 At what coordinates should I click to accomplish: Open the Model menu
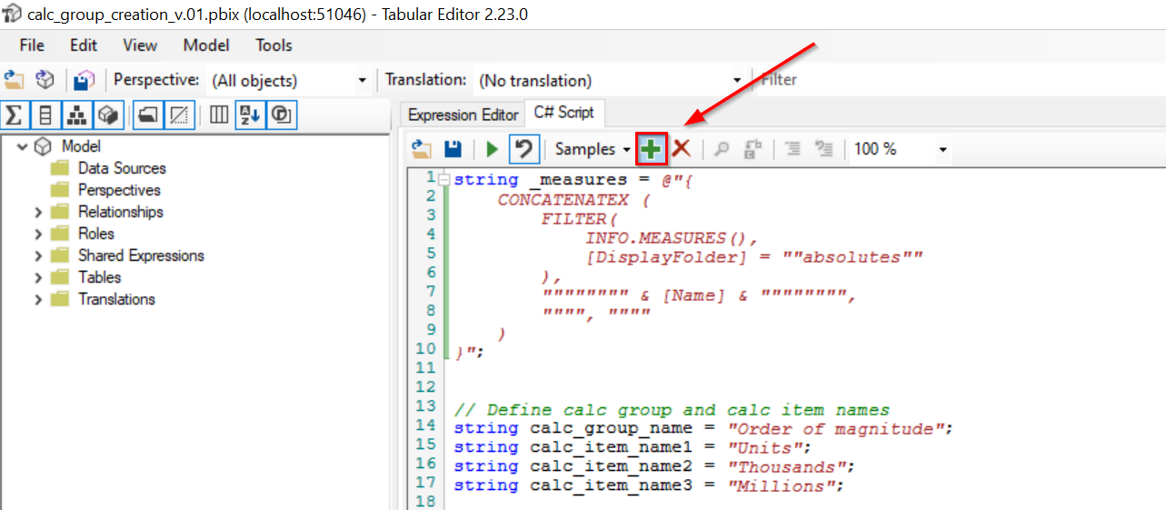coord(206,45)
